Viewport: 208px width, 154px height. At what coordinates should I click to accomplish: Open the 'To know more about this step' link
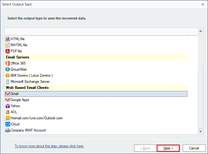coord(49,146)
